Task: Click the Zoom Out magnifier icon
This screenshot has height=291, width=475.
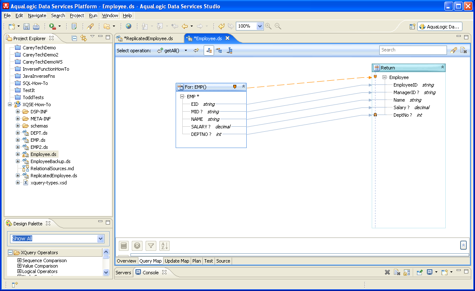Action: [278, 26]
